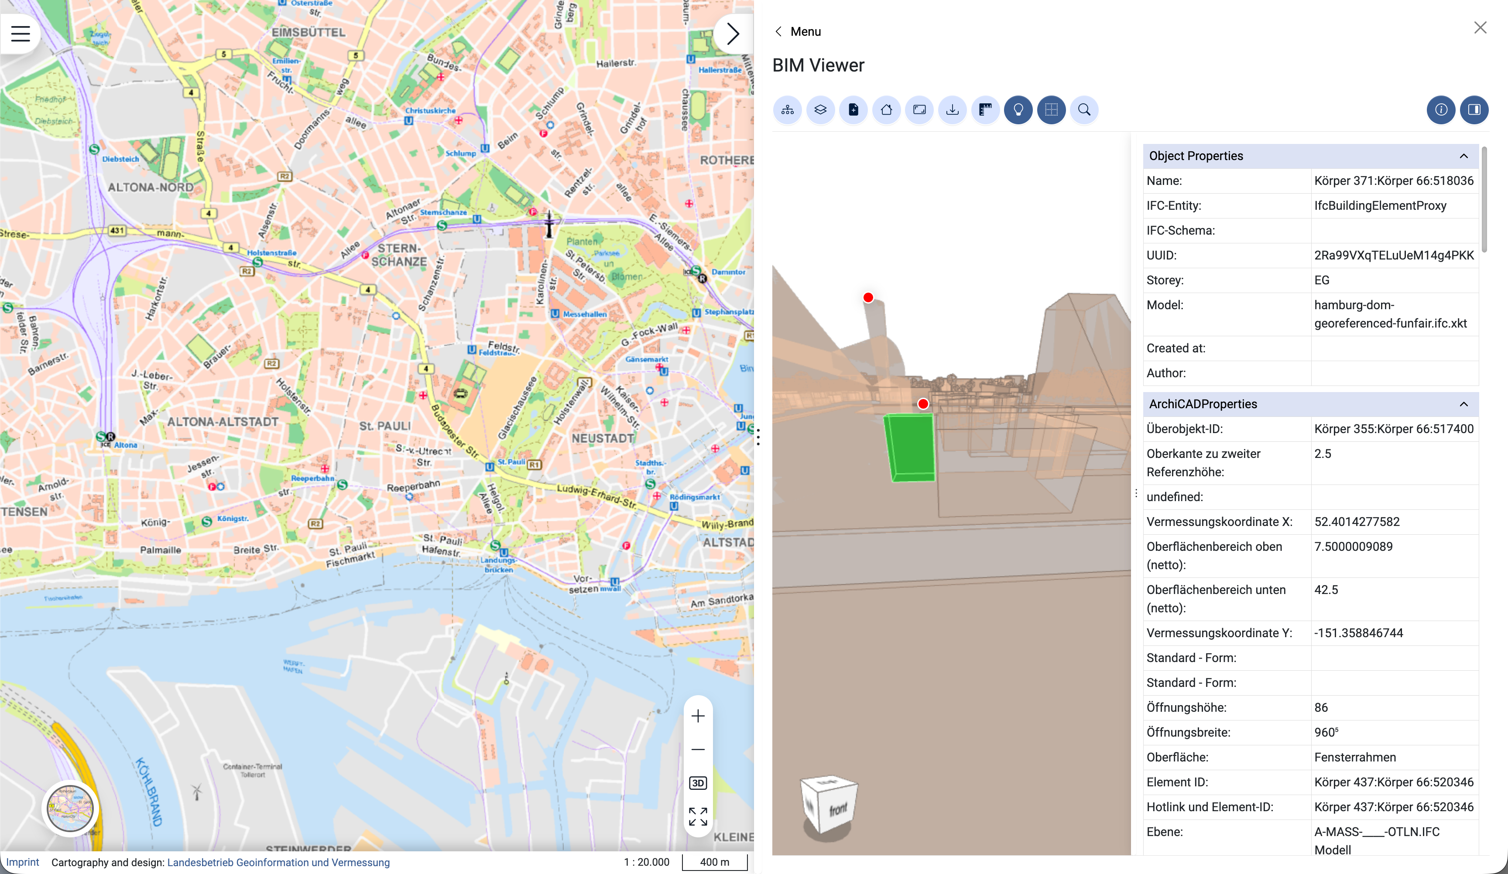This screenshot has width=1508, height=874.
Task: Switch the map to 3D mode
Action: [x=698, y=784]
